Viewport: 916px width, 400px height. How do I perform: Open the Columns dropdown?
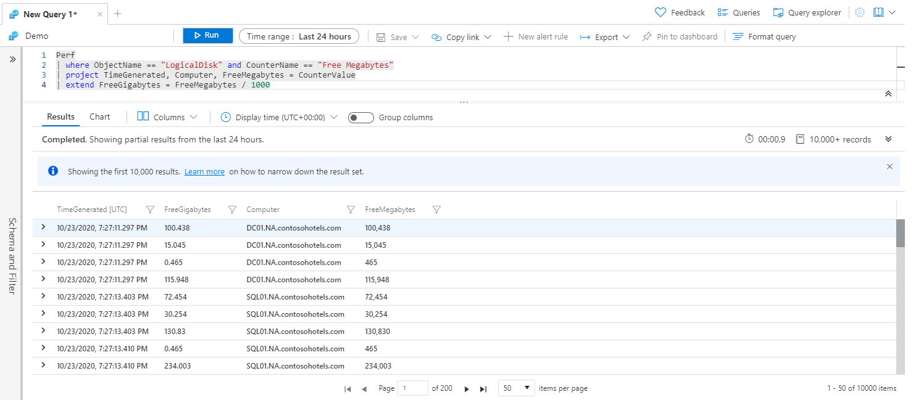pyautogui.click(x=167, y=117)
